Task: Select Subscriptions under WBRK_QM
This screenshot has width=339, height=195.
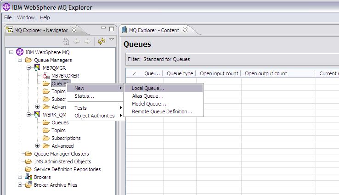Action: tap(66, 138)
